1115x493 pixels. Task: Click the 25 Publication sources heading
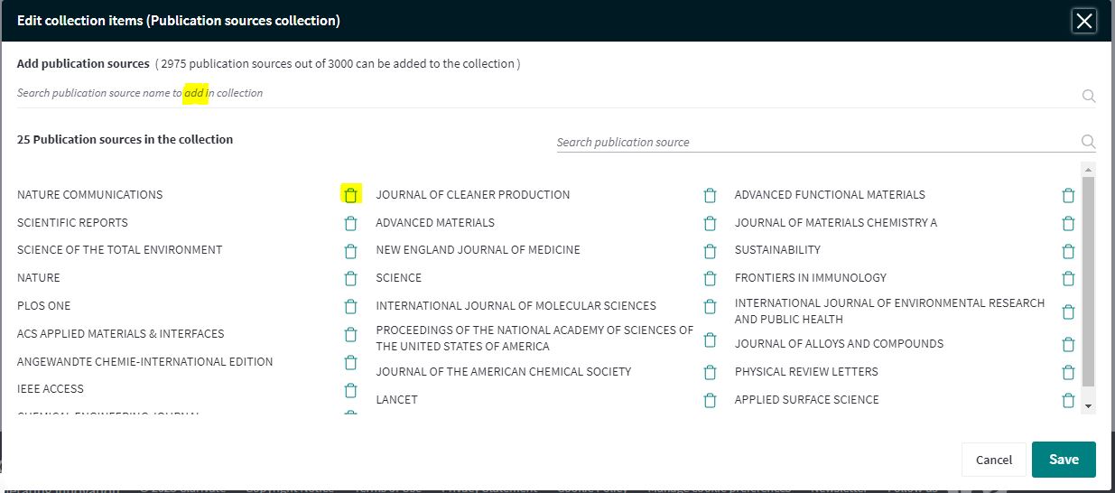[x=125, y=140]
